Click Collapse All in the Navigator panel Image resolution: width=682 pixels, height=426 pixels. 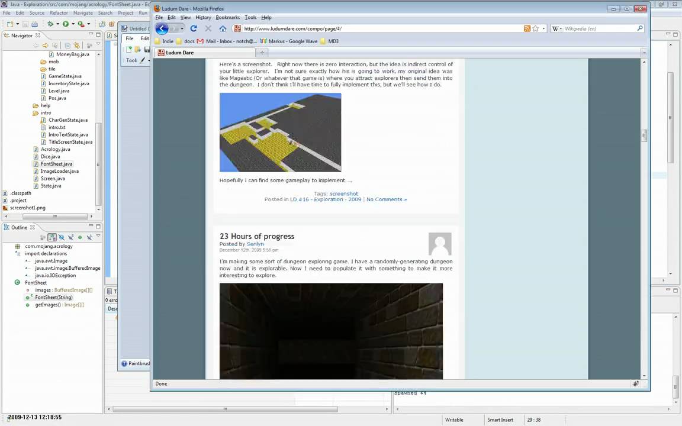coord(67,45)
